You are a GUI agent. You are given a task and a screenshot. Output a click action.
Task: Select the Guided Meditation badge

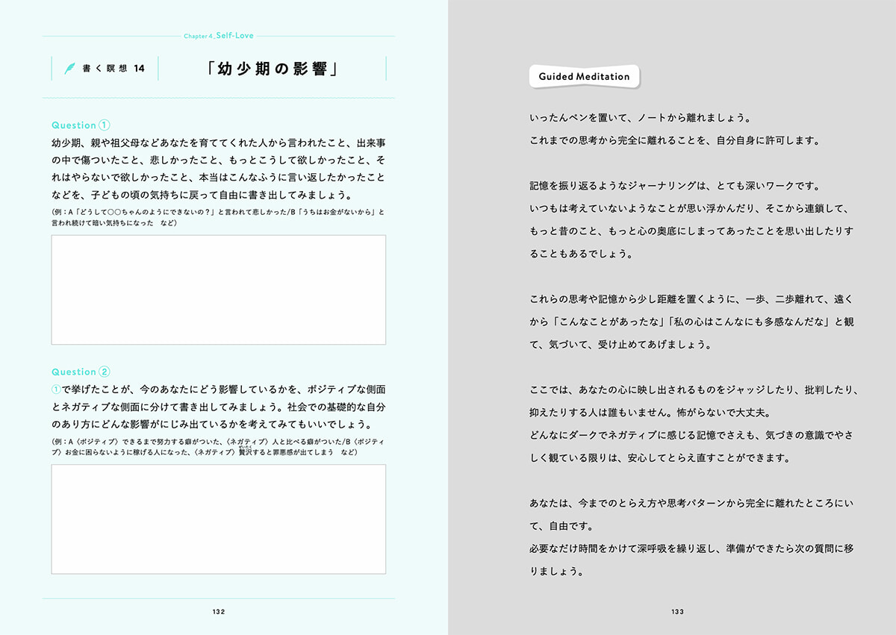point(584,76)
